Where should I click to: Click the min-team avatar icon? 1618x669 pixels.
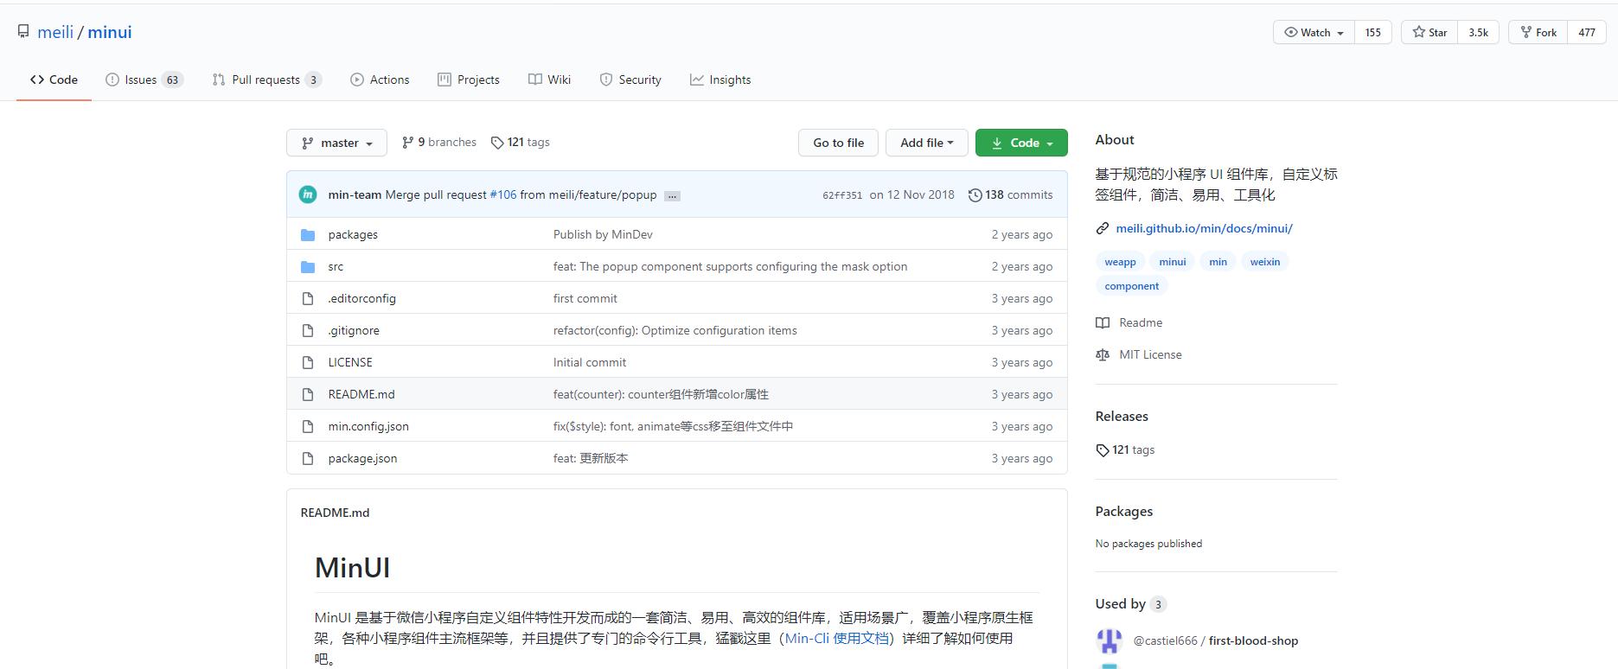click(308, 194)
